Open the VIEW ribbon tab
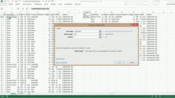Image resolution: width=175 pixels, height=98 pixels. [x=60, y=4]
